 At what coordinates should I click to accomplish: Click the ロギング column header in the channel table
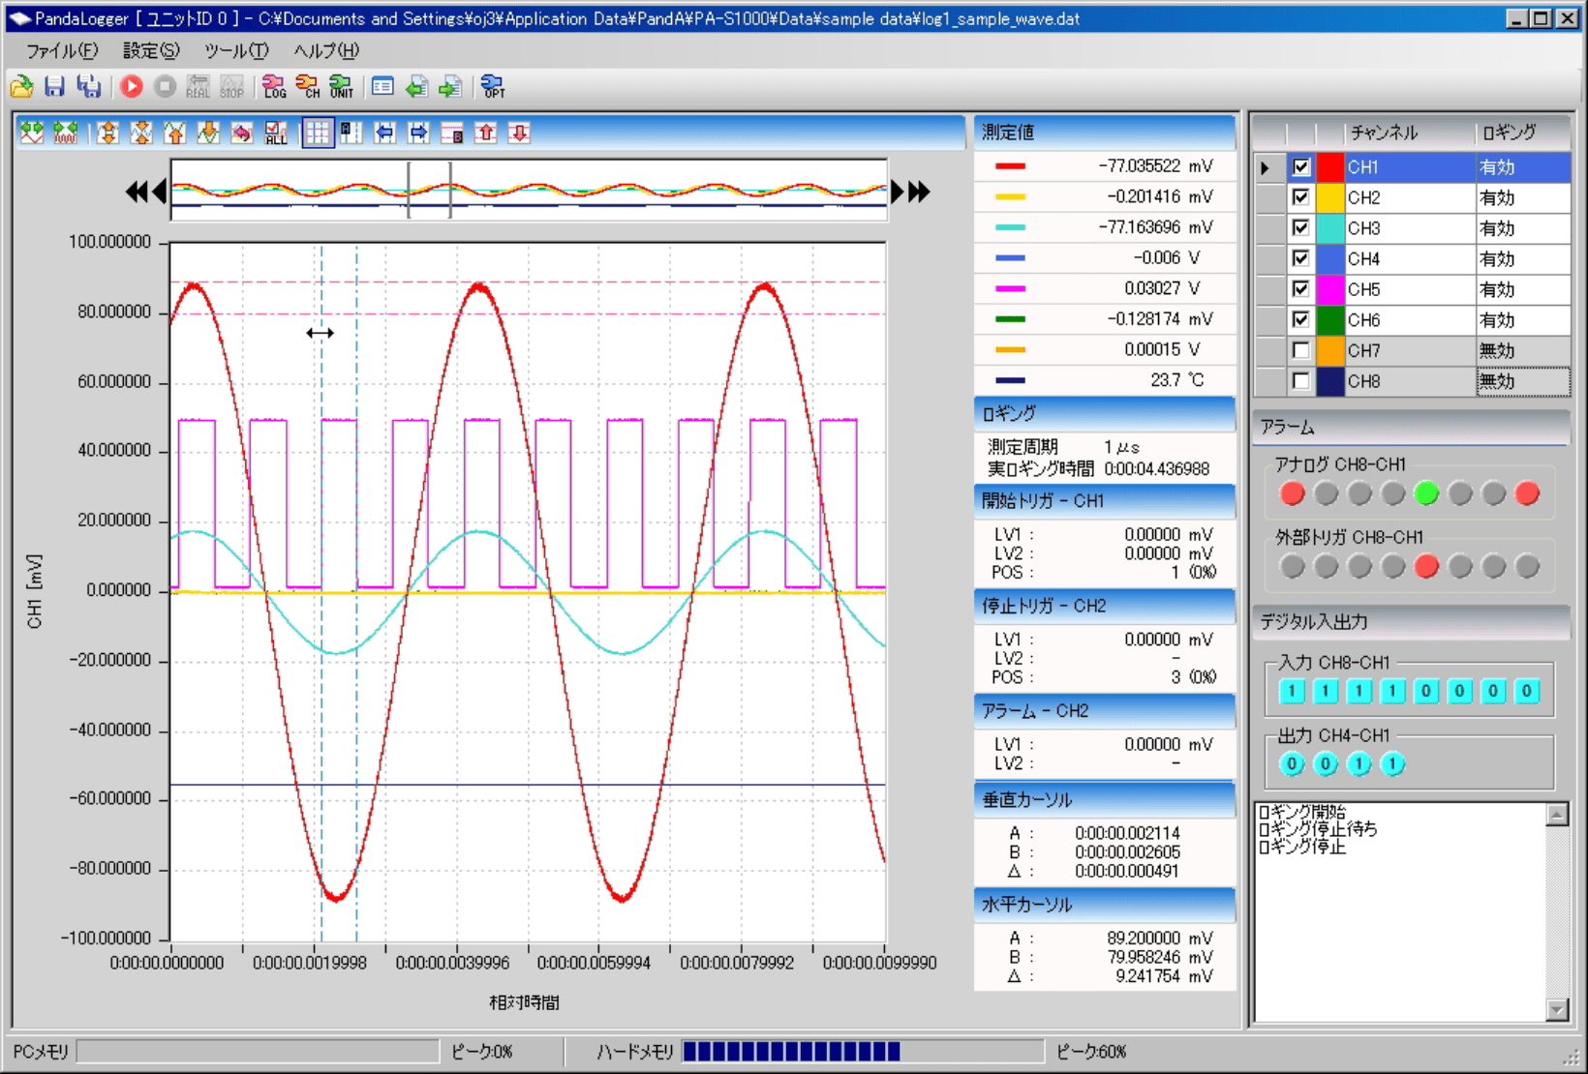(x=1522, y=133)
